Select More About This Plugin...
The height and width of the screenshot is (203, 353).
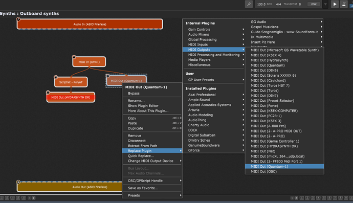click(152, 111)
